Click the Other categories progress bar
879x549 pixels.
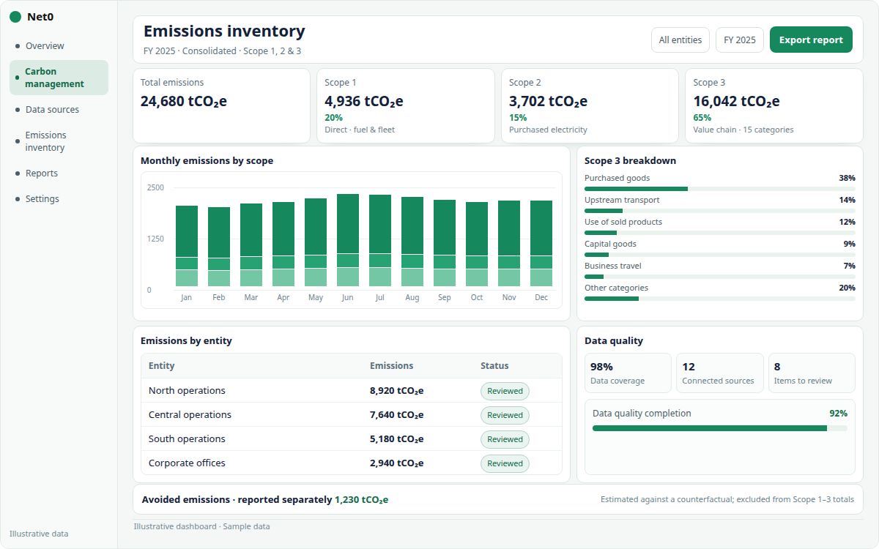720,299
